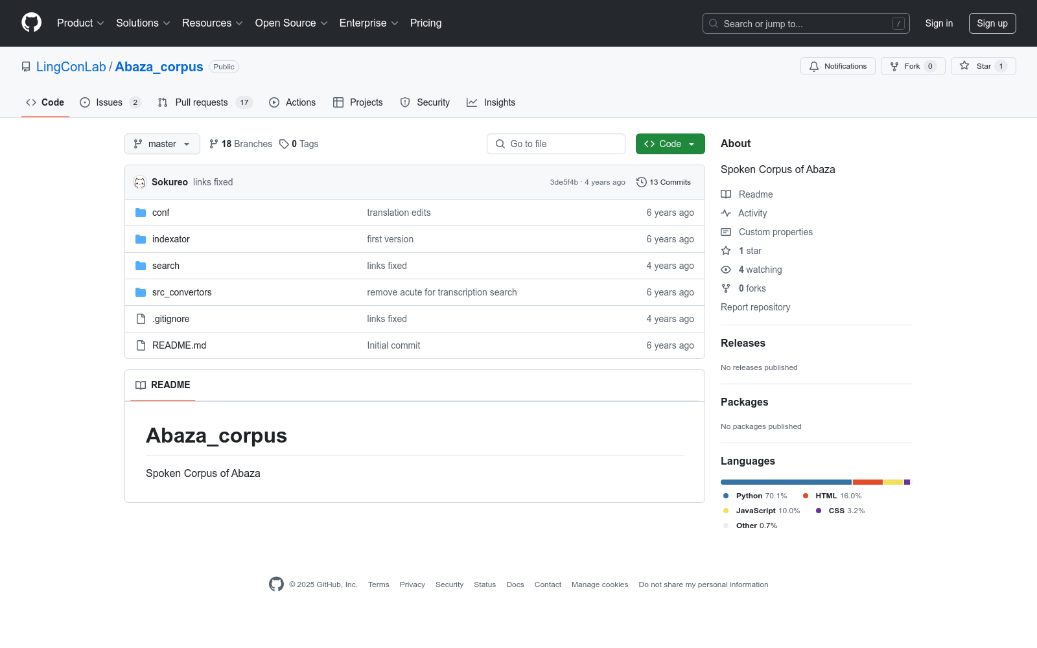Click the Search or jump to field
This screenshot has height=648, width=1037.
point(806,23)
